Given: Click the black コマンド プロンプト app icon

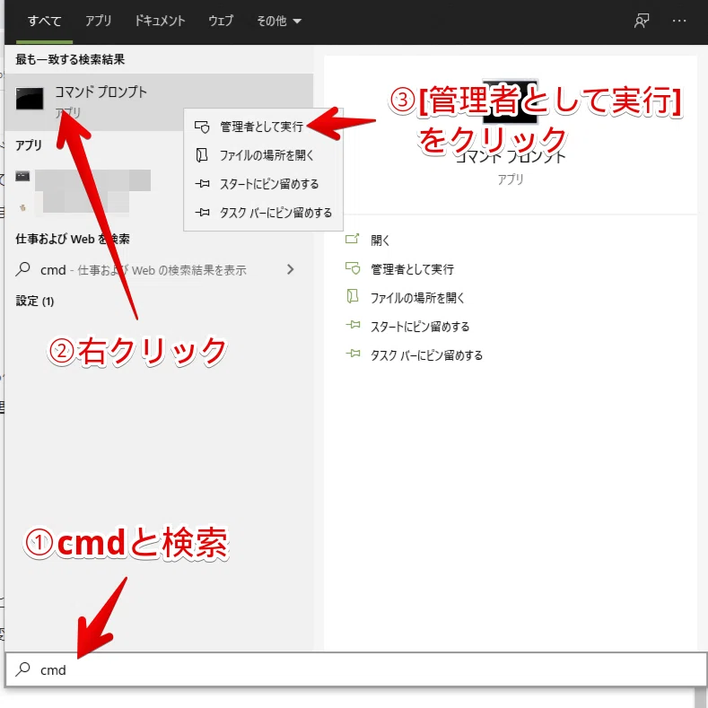Looking at the screenshot, I should click(30, 99).
